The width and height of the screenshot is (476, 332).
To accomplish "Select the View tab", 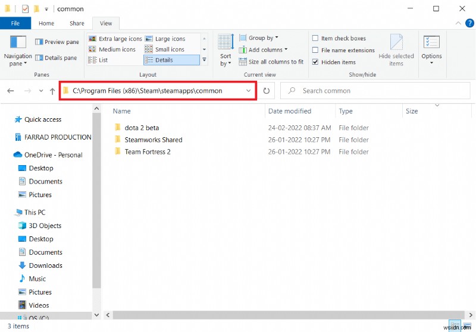I will click(106, 23).
